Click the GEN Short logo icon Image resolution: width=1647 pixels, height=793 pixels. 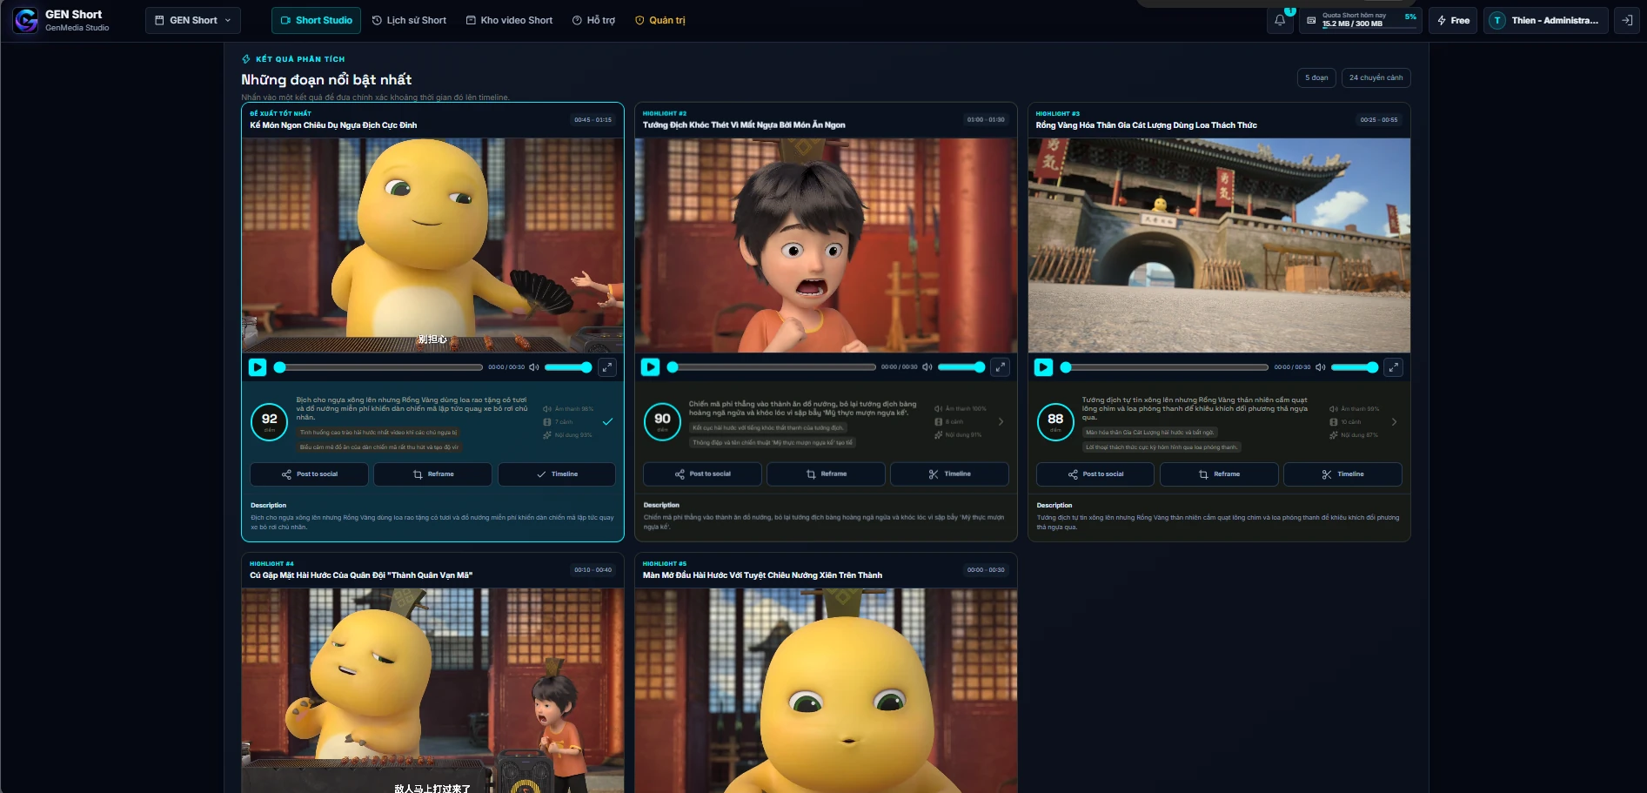point(25,20)
